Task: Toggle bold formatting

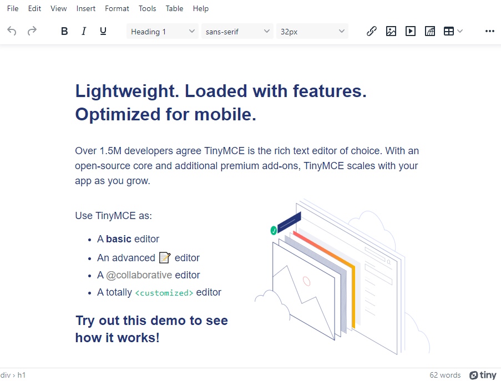Action: [x=64, y=31]
